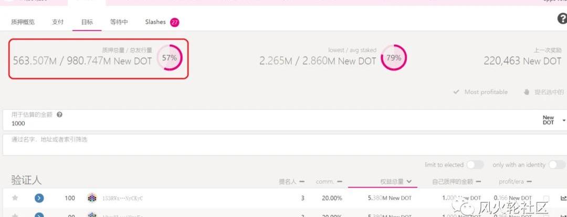
Task: Click the hand icon beside 提名选中的
Action: tap(527, 92)
